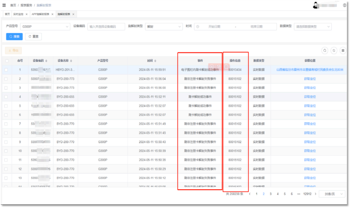Click the 开始日期 start date field
This screenshot has height=208, width=350.
click(214, 27)
